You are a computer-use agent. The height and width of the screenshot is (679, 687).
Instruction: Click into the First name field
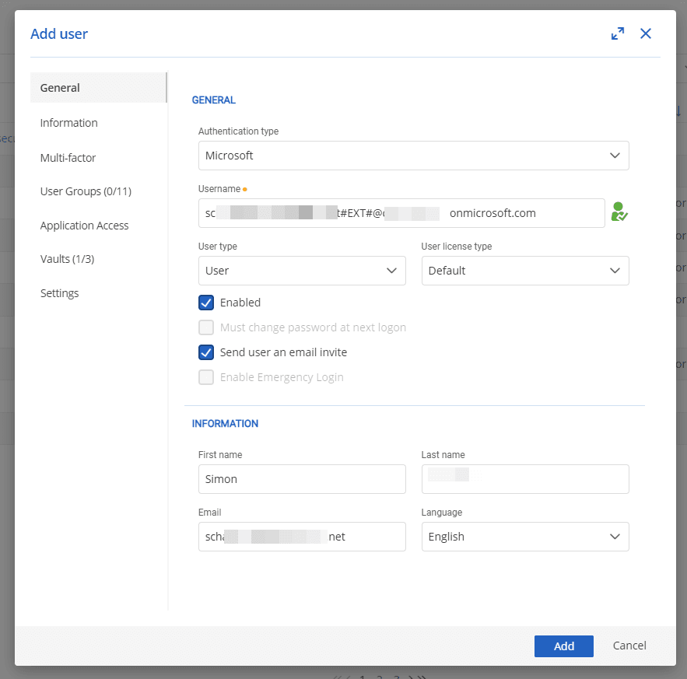tap(302, 479)
